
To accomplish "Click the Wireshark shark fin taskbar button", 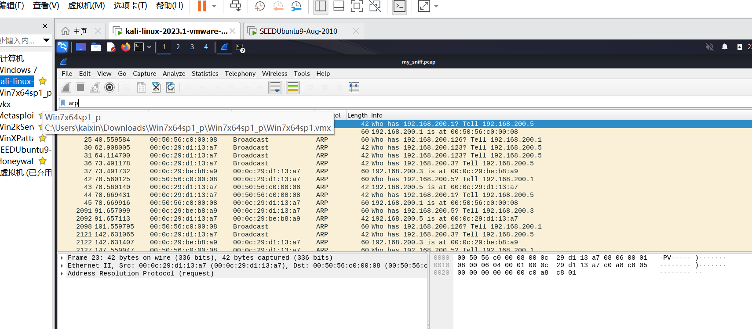I will pyautogui.click(x=224, y=47).
